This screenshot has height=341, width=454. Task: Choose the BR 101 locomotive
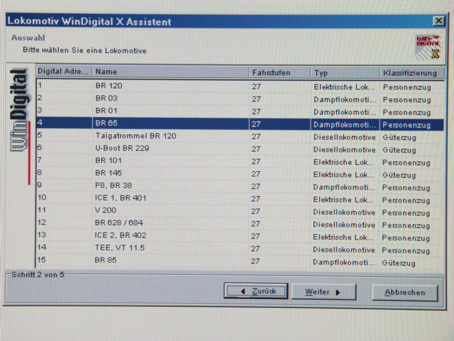click(x=240, y=161)
